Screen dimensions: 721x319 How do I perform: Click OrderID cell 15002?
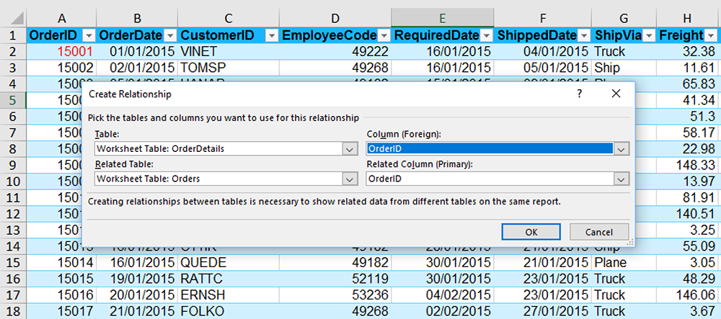coord(61,68)
